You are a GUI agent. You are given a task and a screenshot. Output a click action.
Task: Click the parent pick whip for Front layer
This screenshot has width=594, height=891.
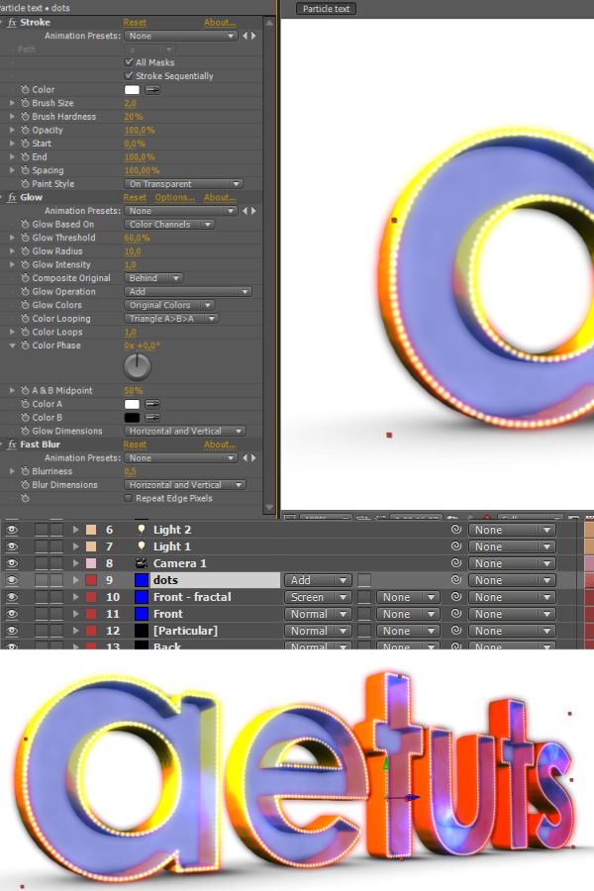pos(455,614)
